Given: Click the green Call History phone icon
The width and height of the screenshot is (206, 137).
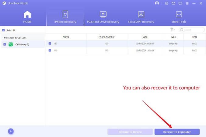Looking at the screenshot, I should 11,44.
